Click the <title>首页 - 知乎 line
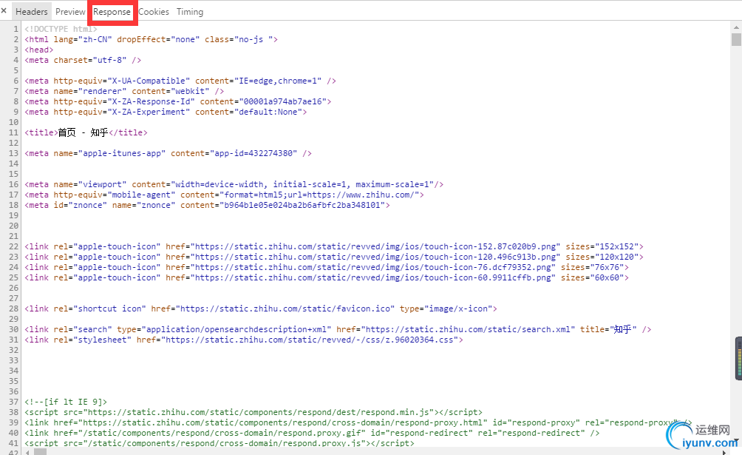Image resolution: width=742 pixels, height=455 pixels. (86, 132)
